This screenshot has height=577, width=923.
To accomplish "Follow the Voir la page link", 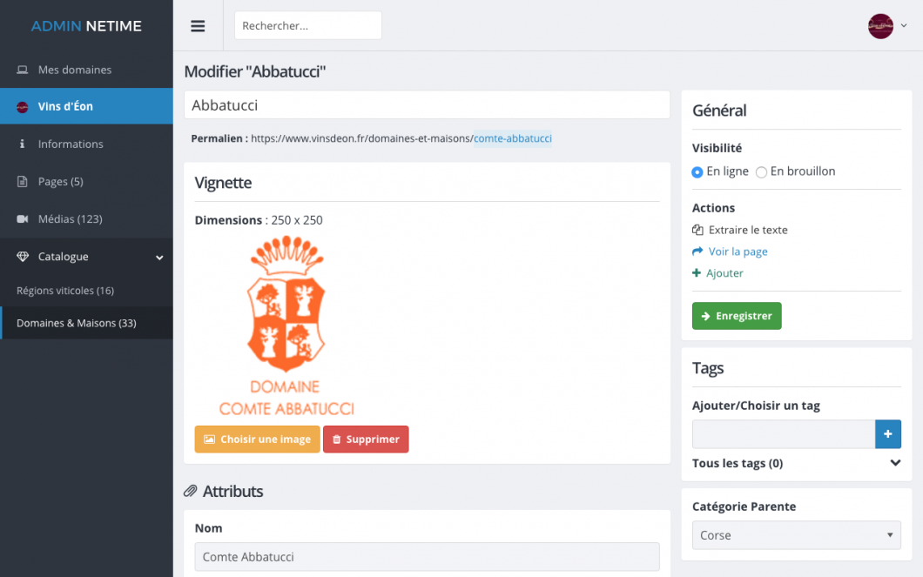I will [738, 252].
